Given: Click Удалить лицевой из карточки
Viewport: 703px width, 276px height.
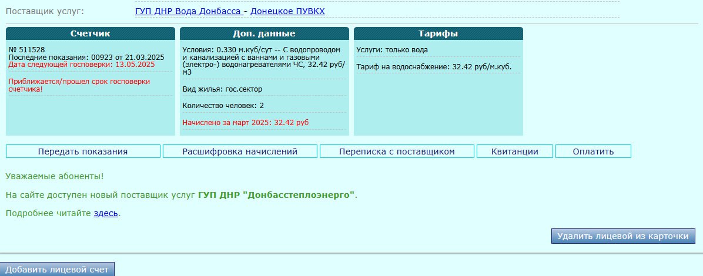Looking at the screenshot, I should point(622,236).
